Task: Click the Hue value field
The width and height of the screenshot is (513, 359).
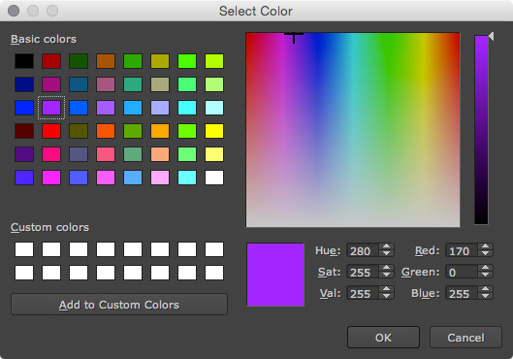Action: coord(363,250)
